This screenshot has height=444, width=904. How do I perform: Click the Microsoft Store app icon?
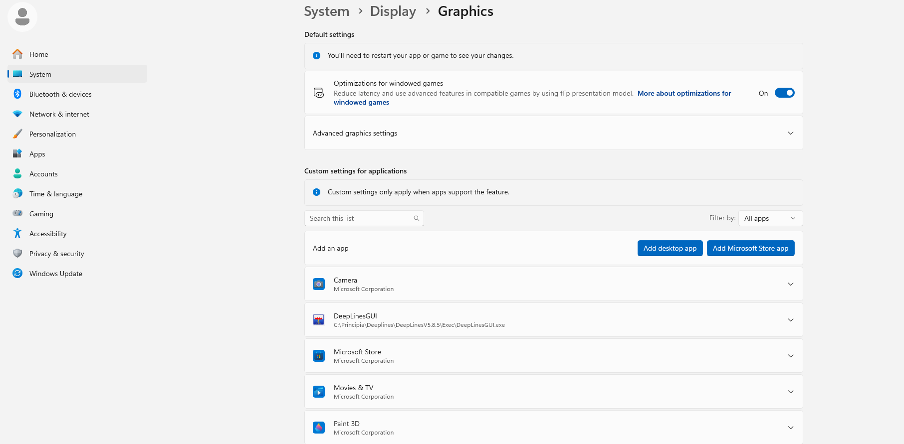319,356
